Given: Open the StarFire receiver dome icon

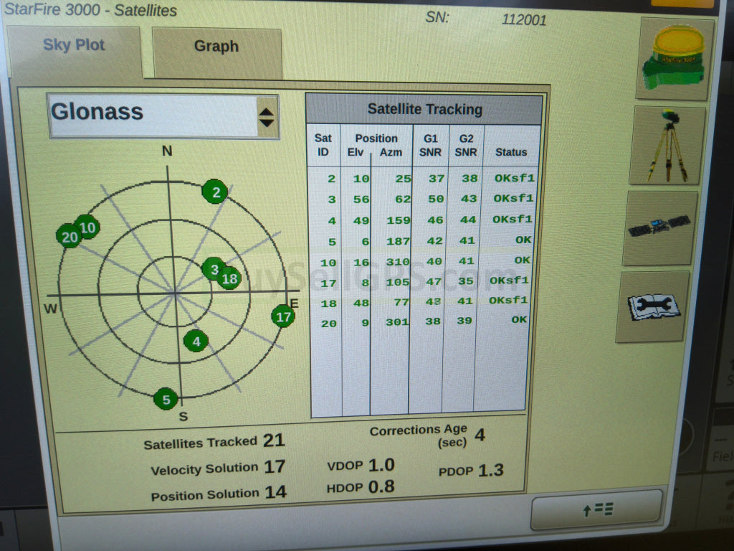Looking at the screenshot, I should pyautogui.click(x=674, y=58).
